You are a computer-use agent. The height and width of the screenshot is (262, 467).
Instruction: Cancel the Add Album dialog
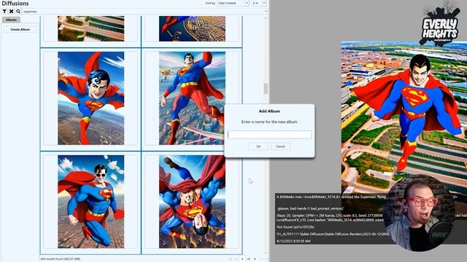click(280, 146)
